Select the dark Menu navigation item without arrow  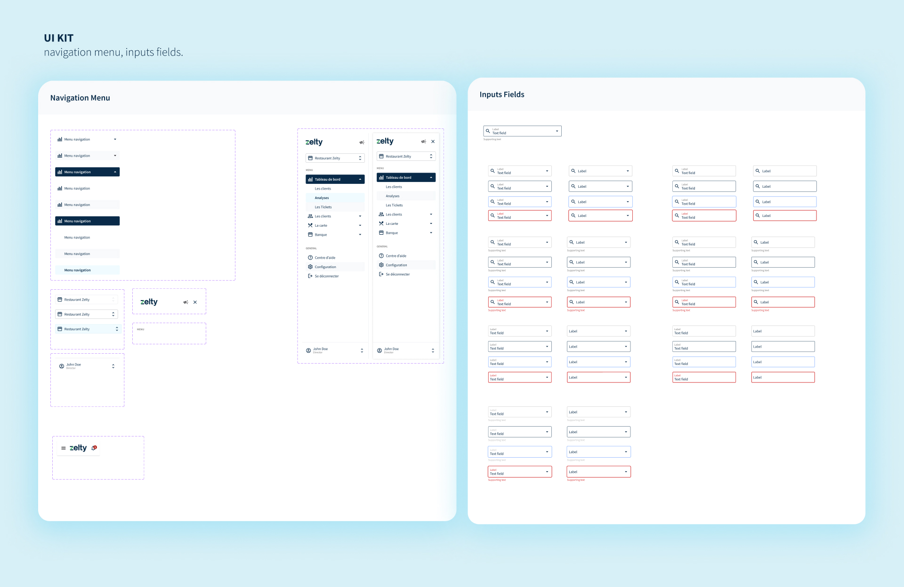pyautogui.click(x=88, y=221)
